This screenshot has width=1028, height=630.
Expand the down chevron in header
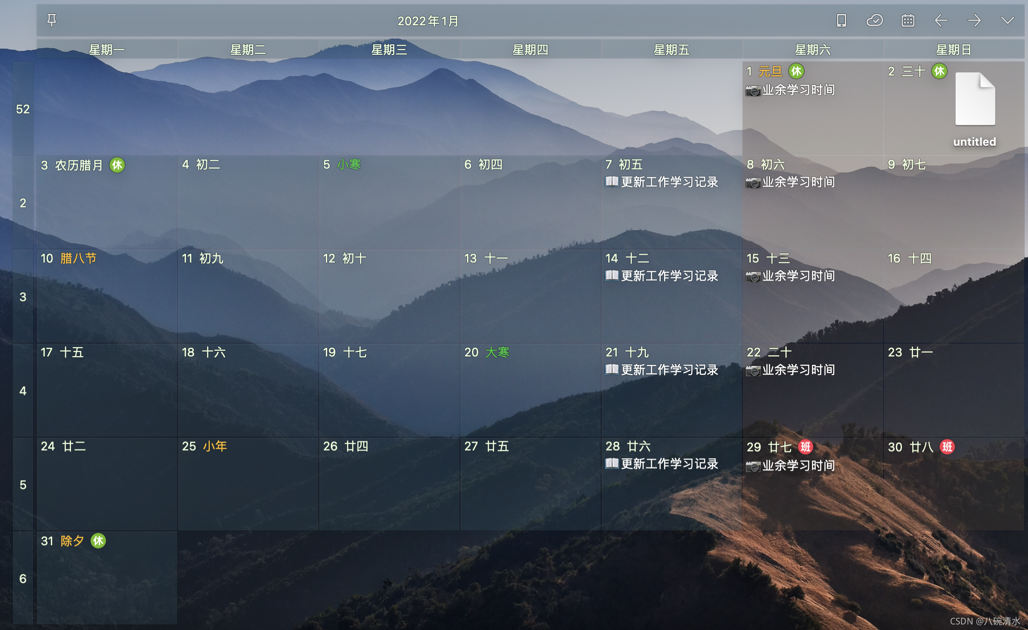[x=1007, y=20]
